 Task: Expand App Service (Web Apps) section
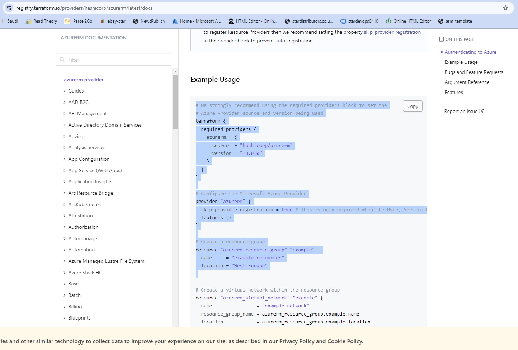point(65,170)
